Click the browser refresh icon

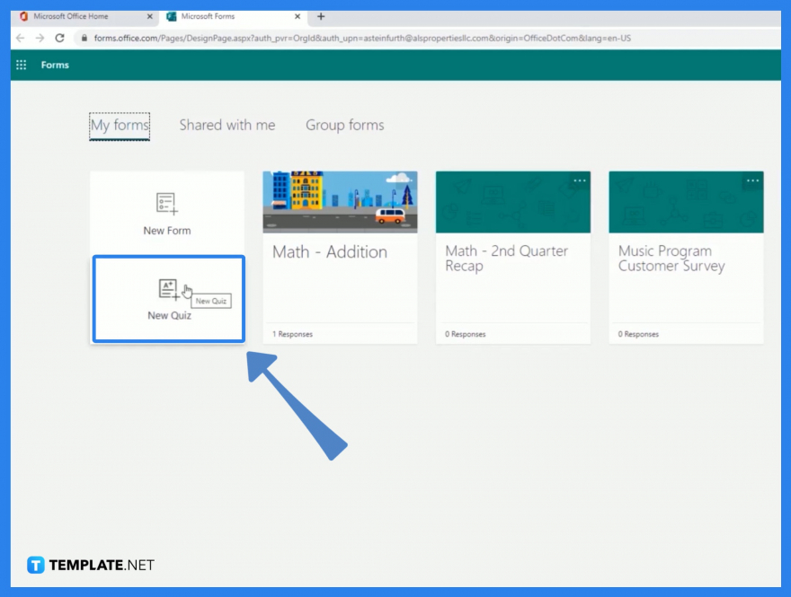59,38
